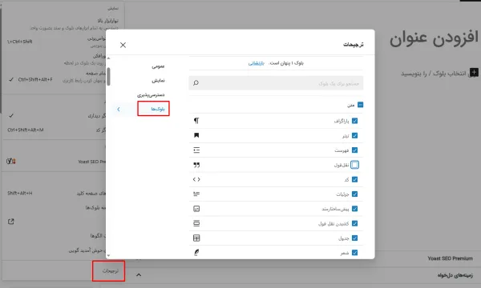
Task: Click the Preferences (ترجیحات) item in options menu
Action: [111, 271]
